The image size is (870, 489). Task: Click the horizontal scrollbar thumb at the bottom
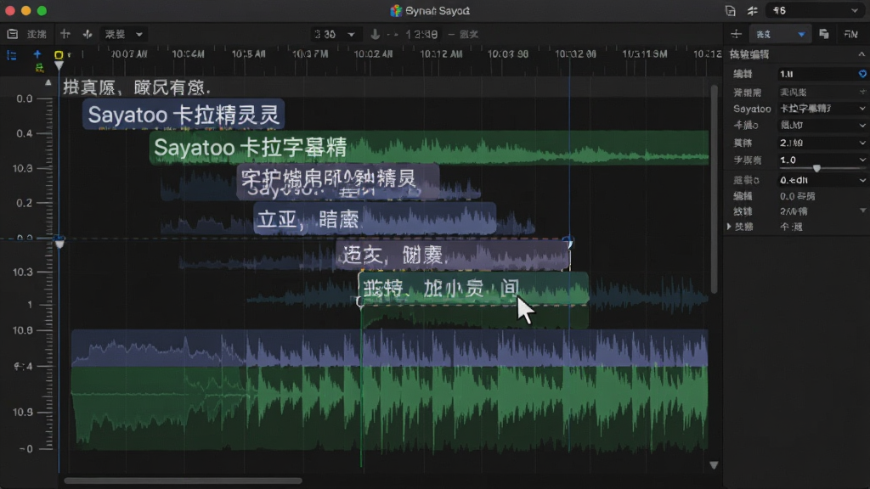pos(183,481)
